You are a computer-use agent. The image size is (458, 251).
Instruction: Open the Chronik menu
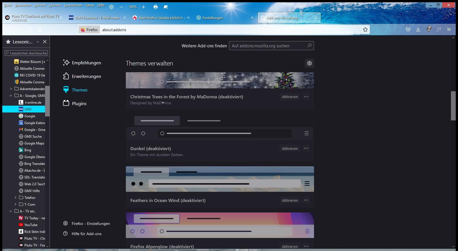point(55,5)
